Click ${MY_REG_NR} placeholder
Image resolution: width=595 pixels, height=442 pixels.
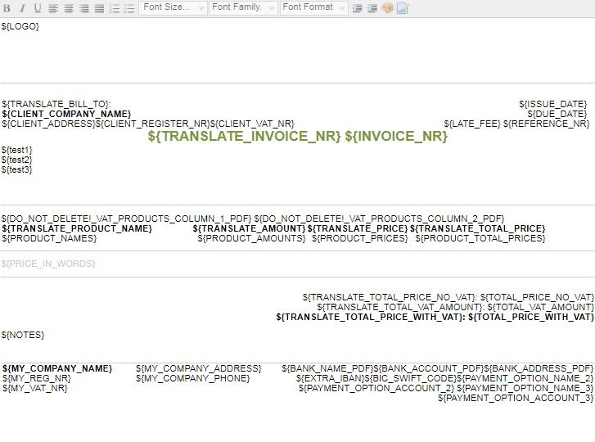coord(37,378)
